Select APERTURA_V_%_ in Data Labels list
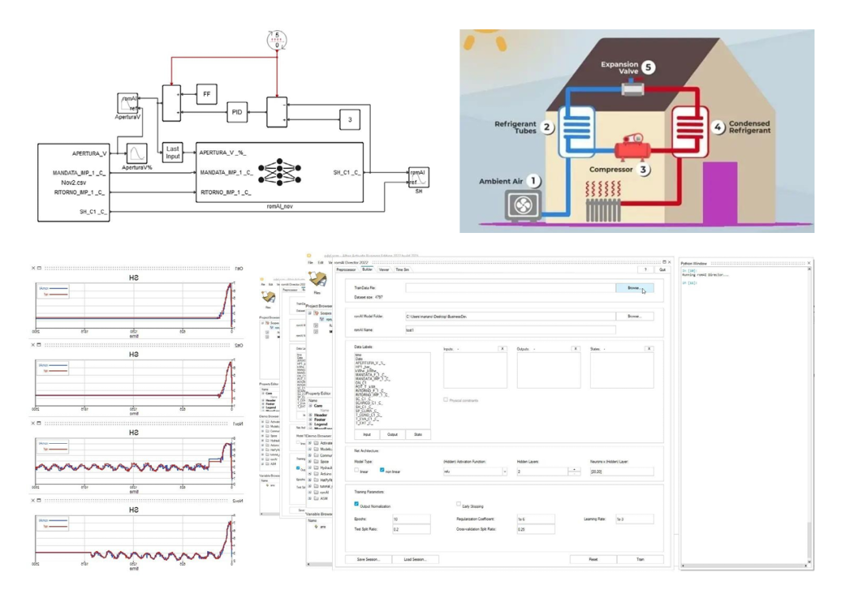 [x=370, y=363]
